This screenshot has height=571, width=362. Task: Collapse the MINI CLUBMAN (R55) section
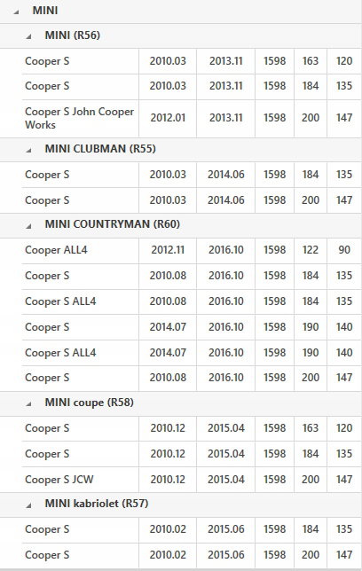(28, 150)
